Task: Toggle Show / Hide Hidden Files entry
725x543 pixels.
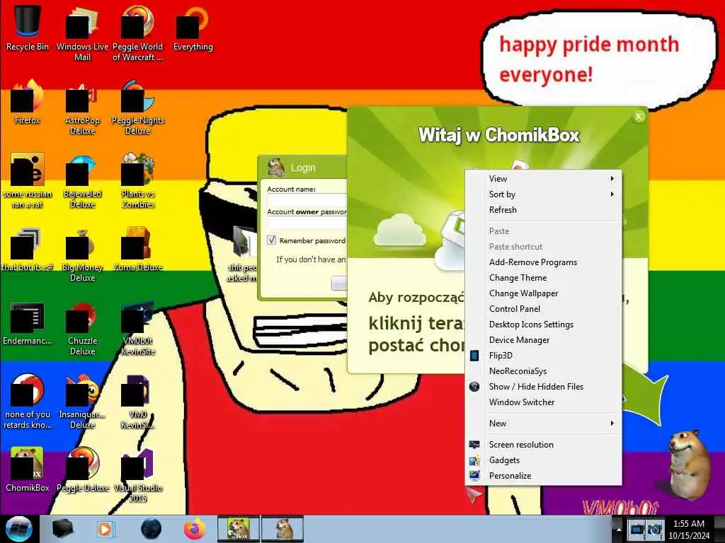Action: pyautogui.click(x=543, y=387)
